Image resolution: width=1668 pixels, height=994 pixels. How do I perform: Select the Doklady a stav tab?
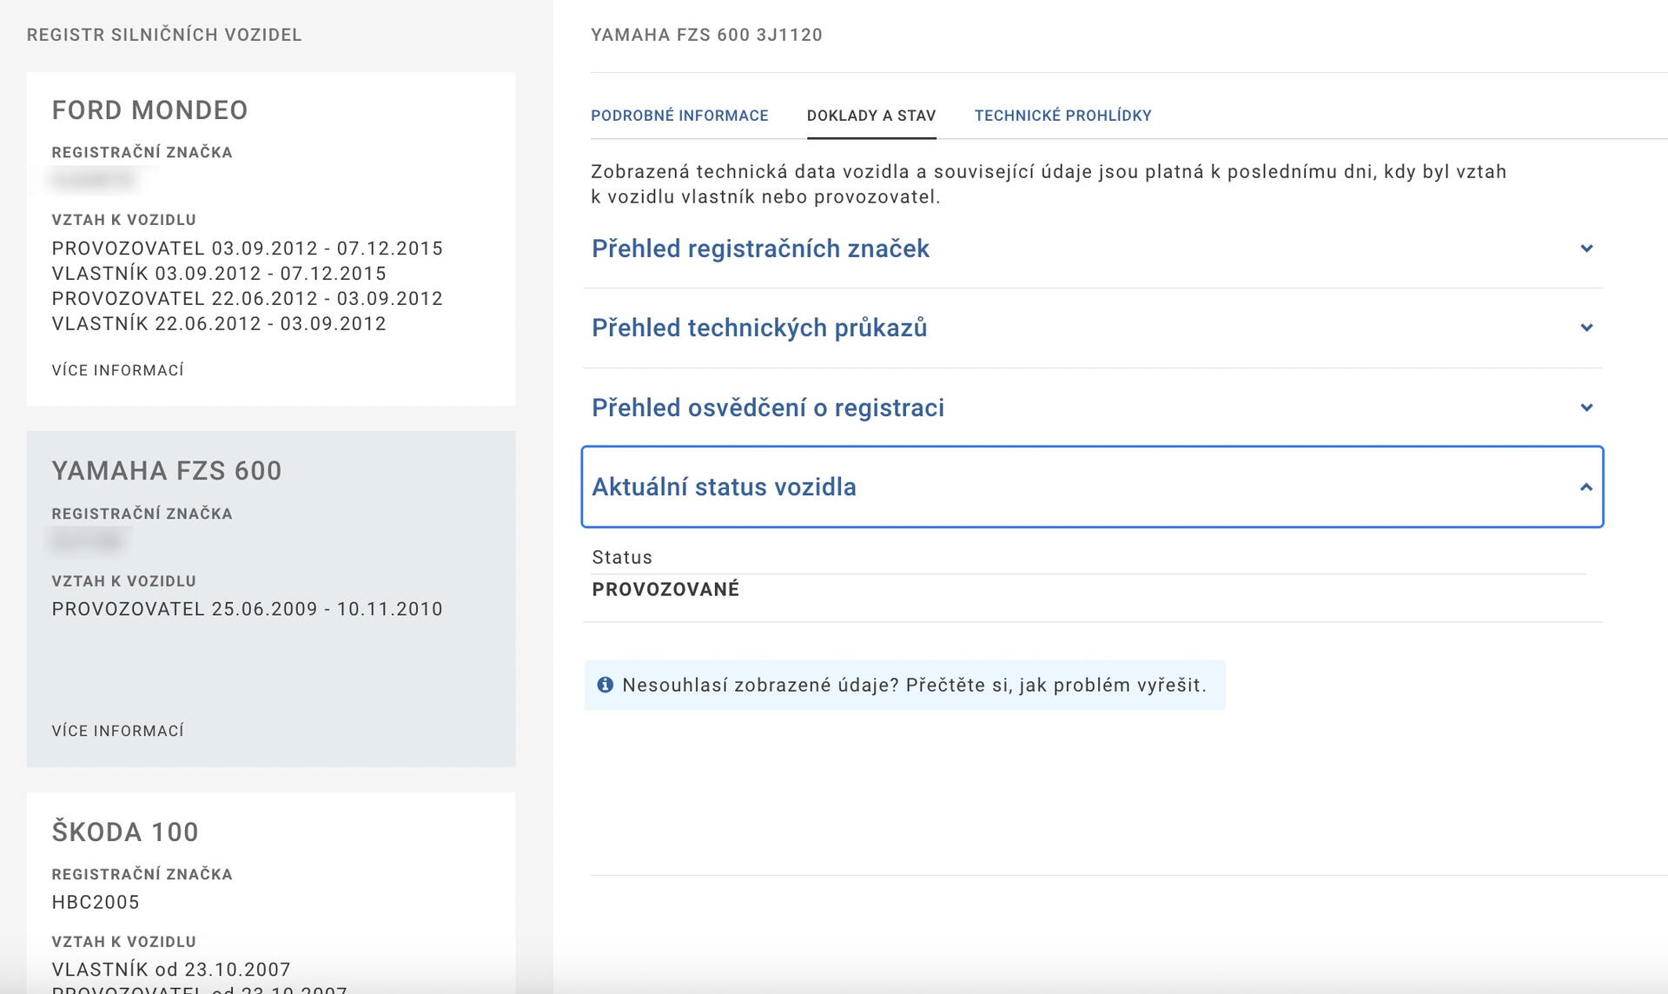871,116
